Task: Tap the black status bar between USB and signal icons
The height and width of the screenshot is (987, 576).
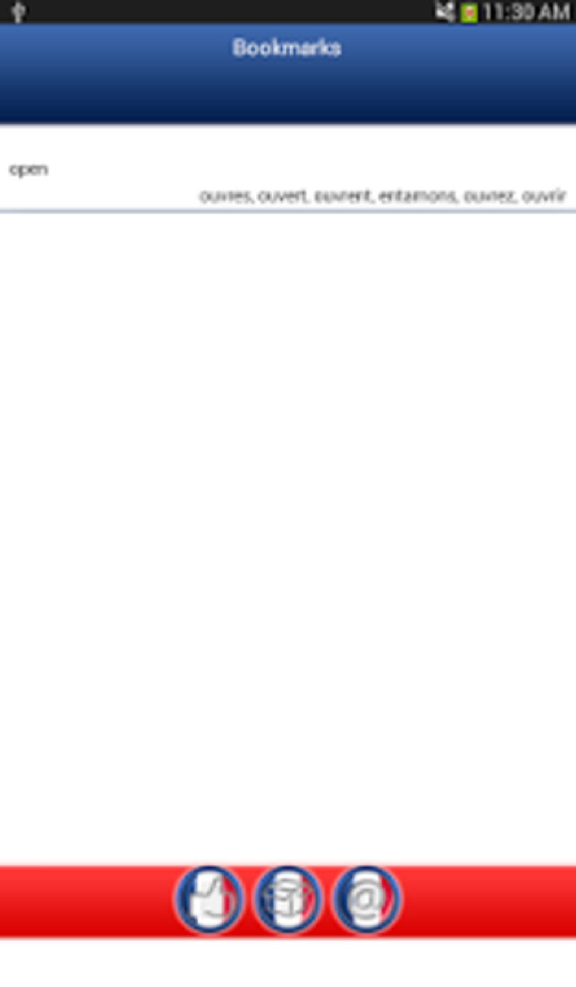Action: pos(226,12)
